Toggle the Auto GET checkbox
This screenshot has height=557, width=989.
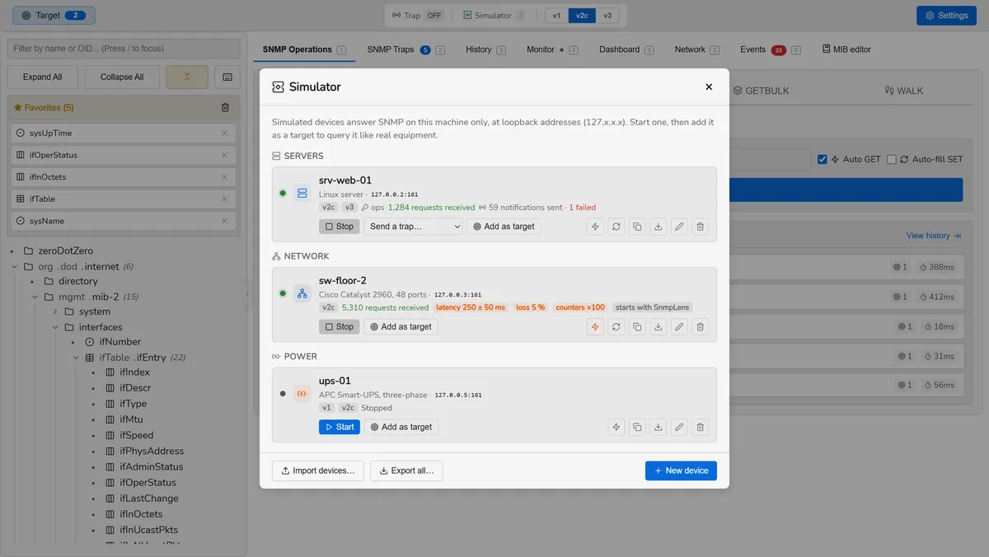pos(823,159)
